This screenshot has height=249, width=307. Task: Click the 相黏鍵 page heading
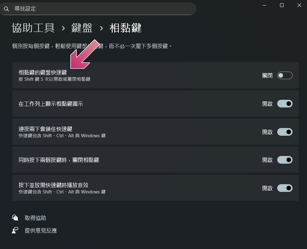pos(126,28)
